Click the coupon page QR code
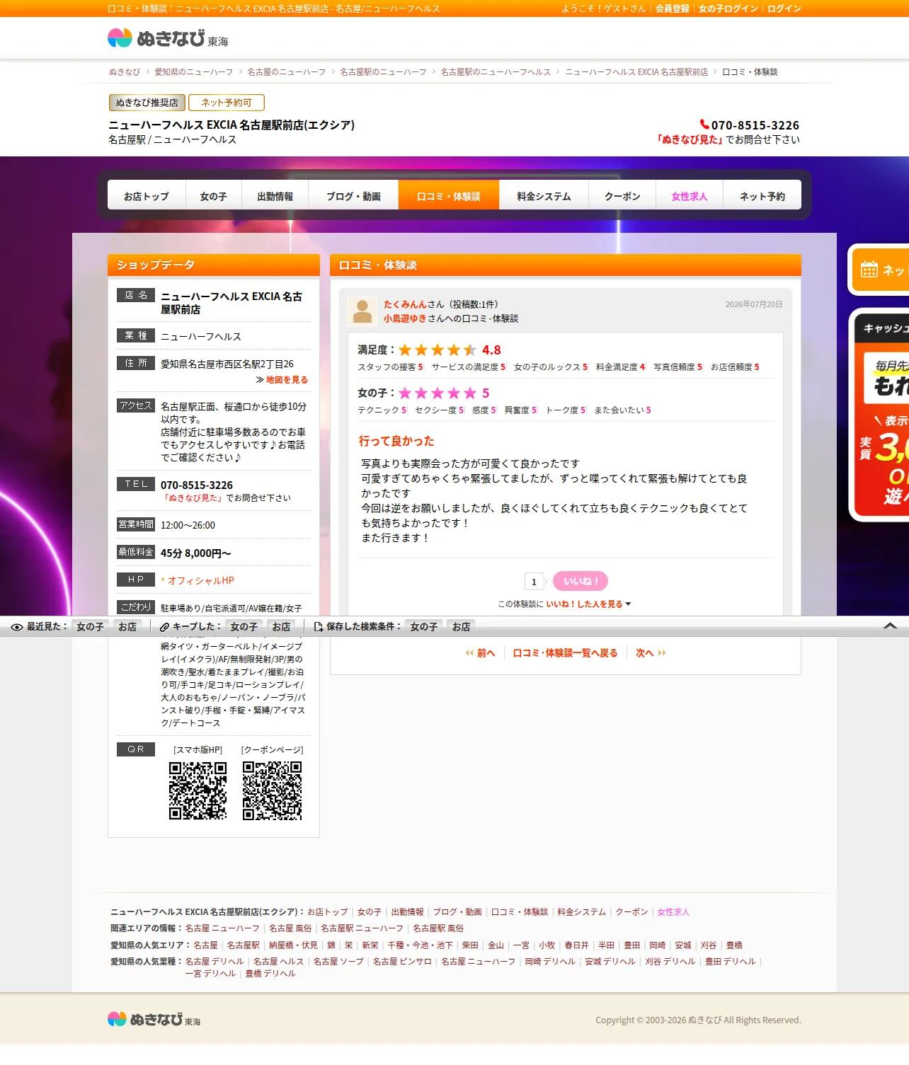Image resolution: width=909 pixels, height=1065 pixels. (272, 790)
